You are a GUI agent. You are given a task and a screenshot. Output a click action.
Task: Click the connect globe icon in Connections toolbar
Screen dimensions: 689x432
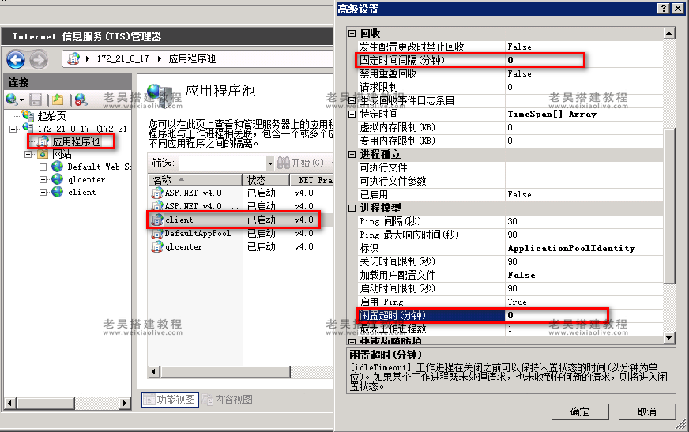pos(12,100)
